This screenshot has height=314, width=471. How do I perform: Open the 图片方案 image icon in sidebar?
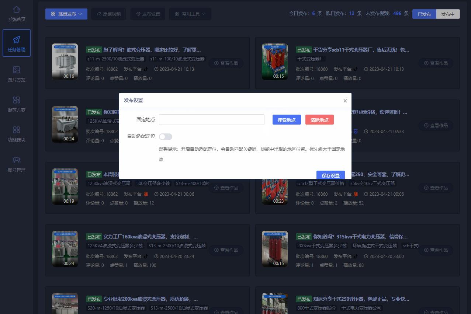point(16,70)
